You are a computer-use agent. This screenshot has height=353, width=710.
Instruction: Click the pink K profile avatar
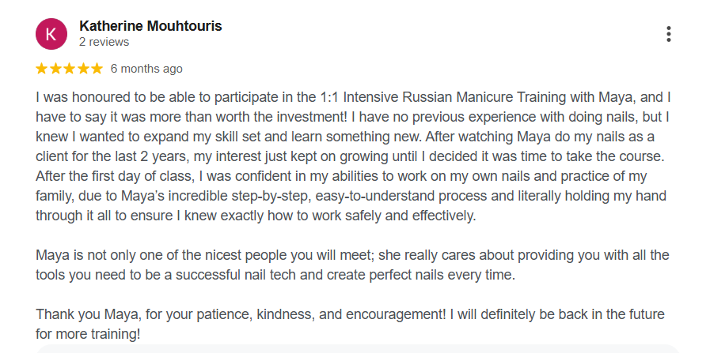tap(51, 34)
